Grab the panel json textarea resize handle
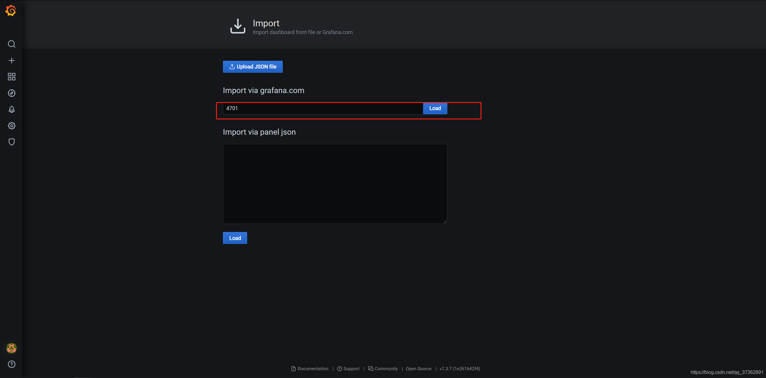The width and height of the screenshot is (766, 378). pyautogui.click(x=445, y=221)
